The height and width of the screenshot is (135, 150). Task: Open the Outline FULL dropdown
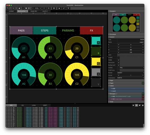click(x=132, y=68)
